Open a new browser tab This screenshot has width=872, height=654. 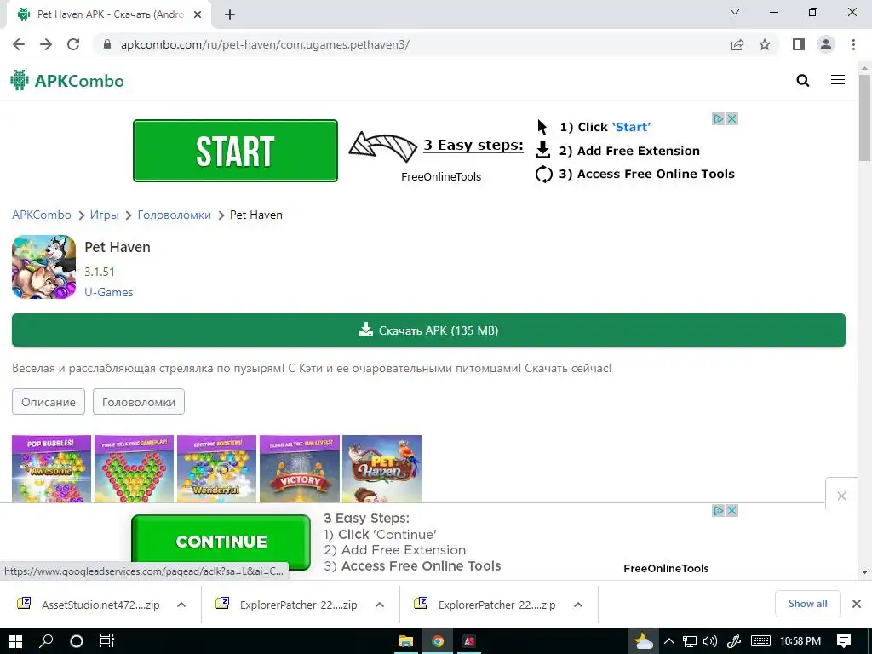pyautogui.click(x=230, y=14)
